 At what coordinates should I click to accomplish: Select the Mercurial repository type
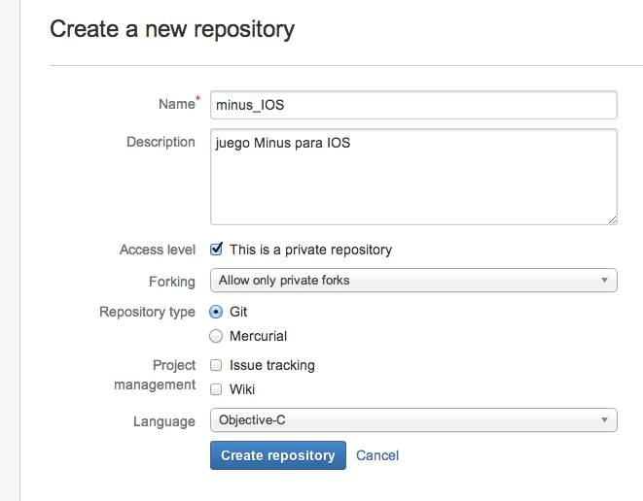pyautogui.click(x=217, y=336)
